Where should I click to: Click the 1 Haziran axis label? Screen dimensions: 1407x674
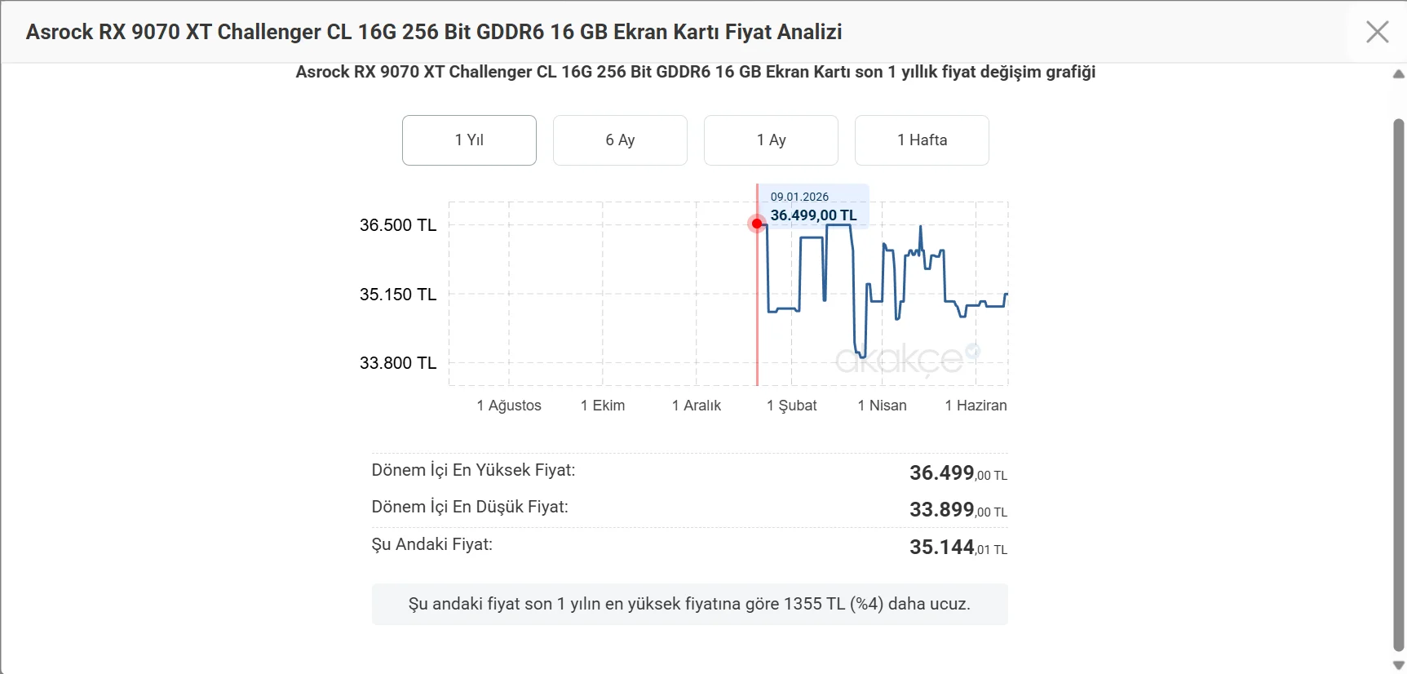pyautogui.click(x=976, y=406)
